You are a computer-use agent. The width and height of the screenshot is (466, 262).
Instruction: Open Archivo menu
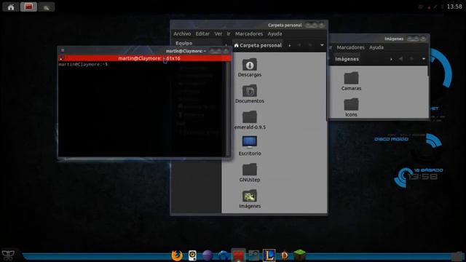182,34
